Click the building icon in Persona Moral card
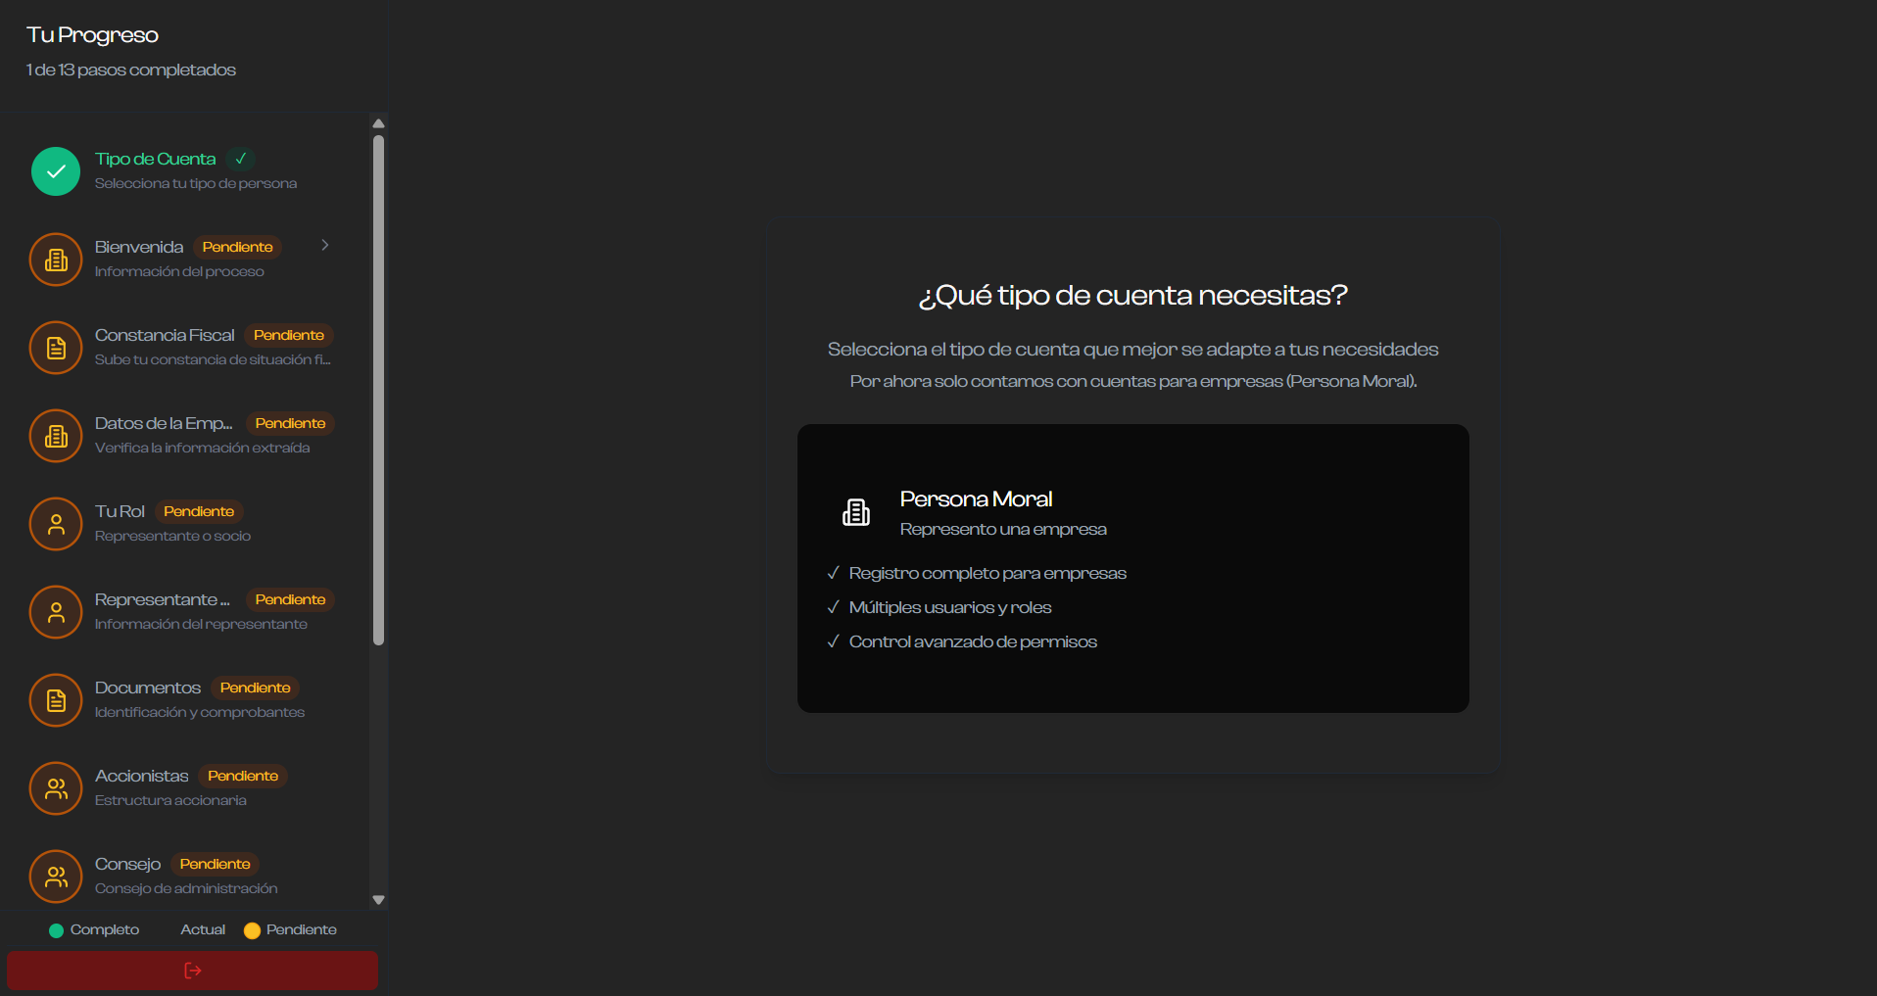Screen dimensions: 1877x996 [x=856, y=512]
